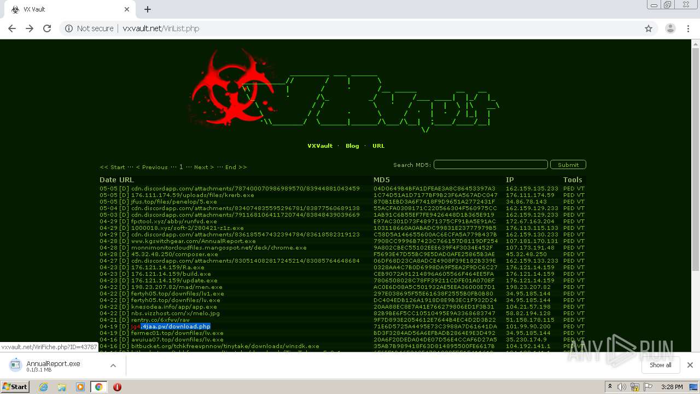Focus the Search MD5 field
The width and height of the screenshot is (700, 394).
[x=491, y=165]
